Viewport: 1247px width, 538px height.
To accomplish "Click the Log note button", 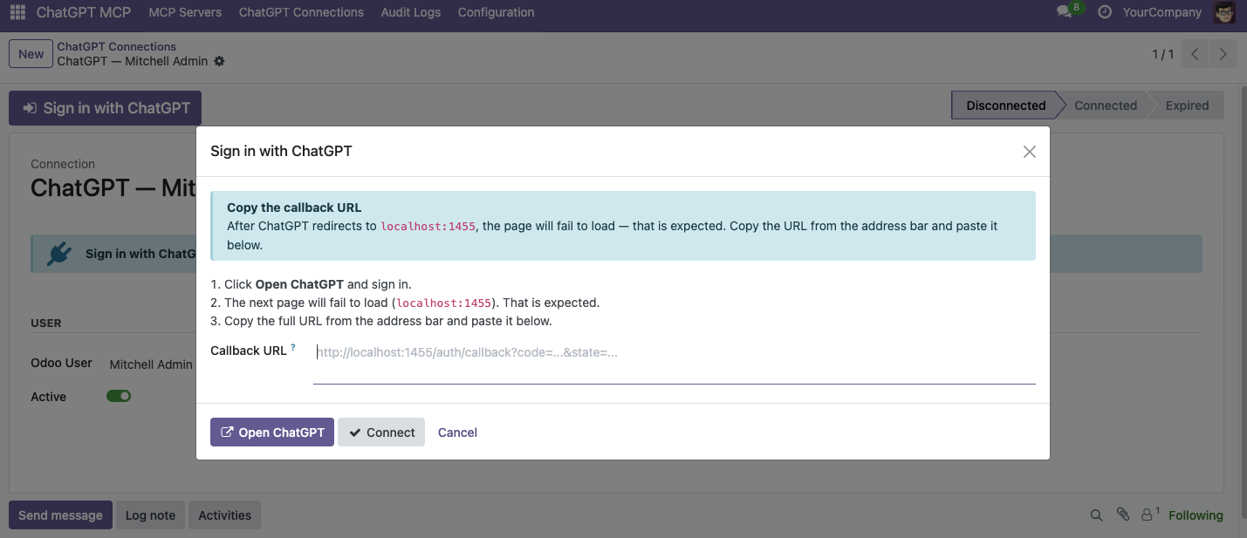I will coord(150,515).
